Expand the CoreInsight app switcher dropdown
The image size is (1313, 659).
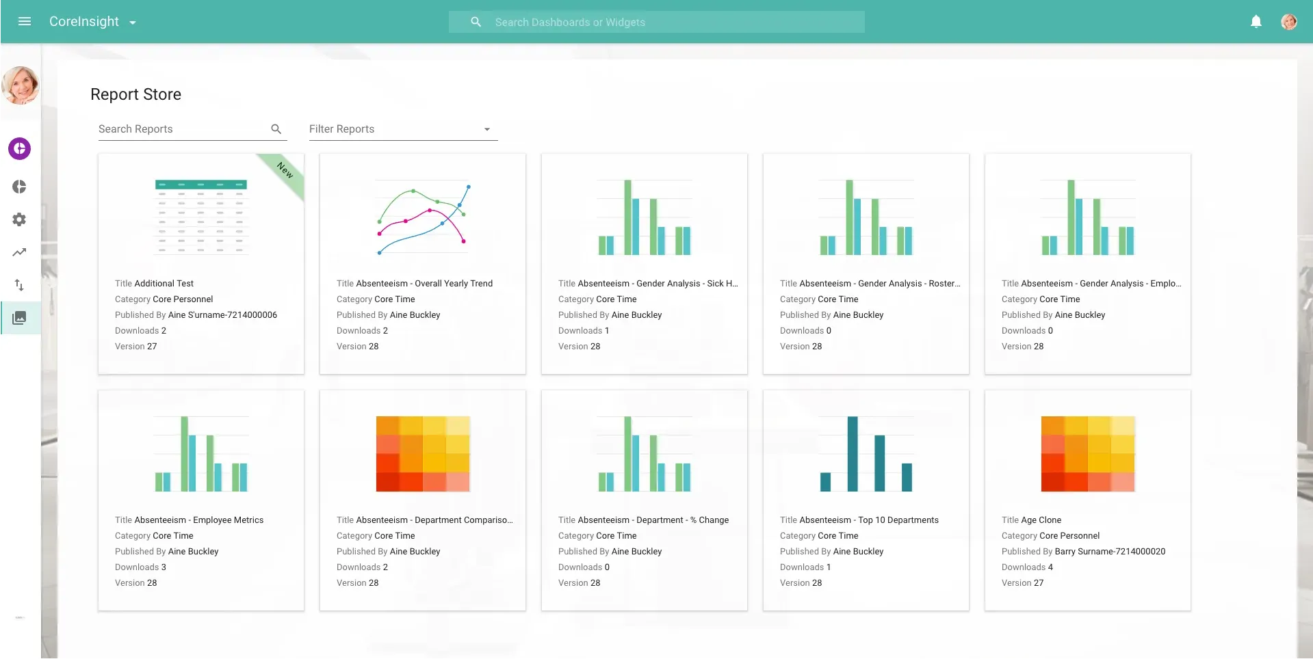pyautogui.click(x=132, y=22)
